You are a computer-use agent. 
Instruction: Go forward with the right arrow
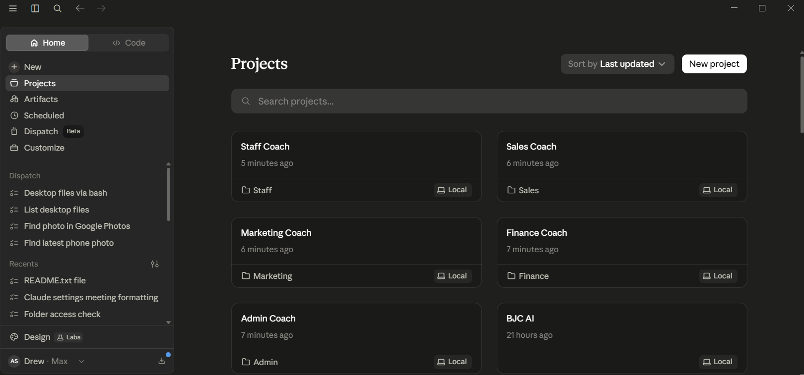[101, 8]
